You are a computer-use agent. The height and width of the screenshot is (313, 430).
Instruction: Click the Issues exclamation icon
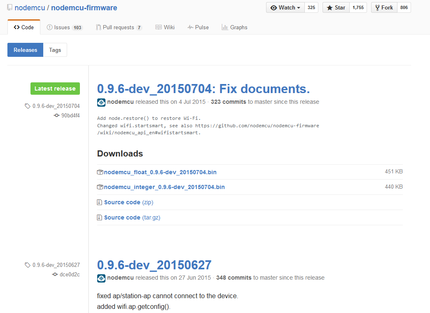(x=50, y=27)
